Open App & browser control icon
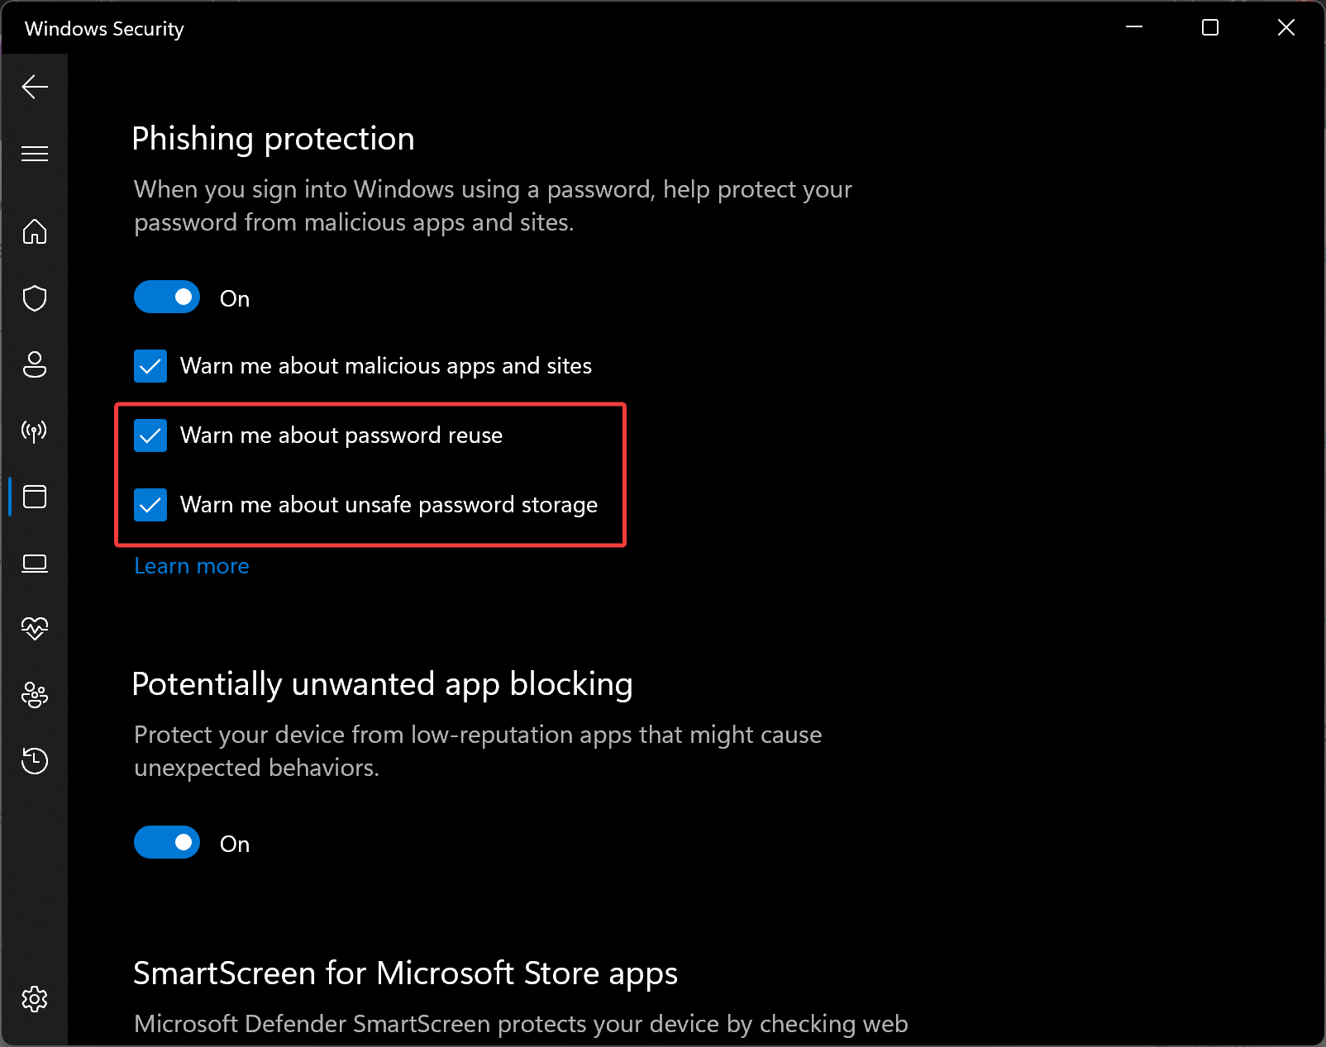This screenshot has height=1047, width=1326. (x=35, y=497)
